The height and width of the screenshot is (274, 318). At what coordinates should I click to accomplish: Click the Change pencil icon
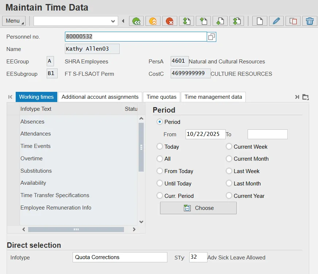click(276, 21)
